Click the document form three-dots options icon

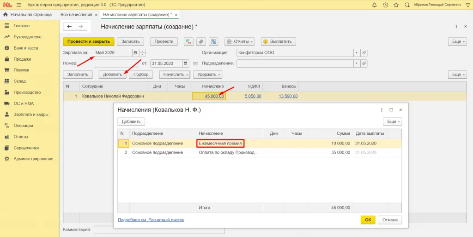coord(456,27)
